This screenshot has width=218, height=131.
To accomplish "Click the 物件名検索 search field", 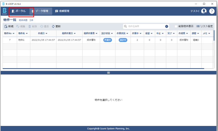I will [x=145, y=26].
